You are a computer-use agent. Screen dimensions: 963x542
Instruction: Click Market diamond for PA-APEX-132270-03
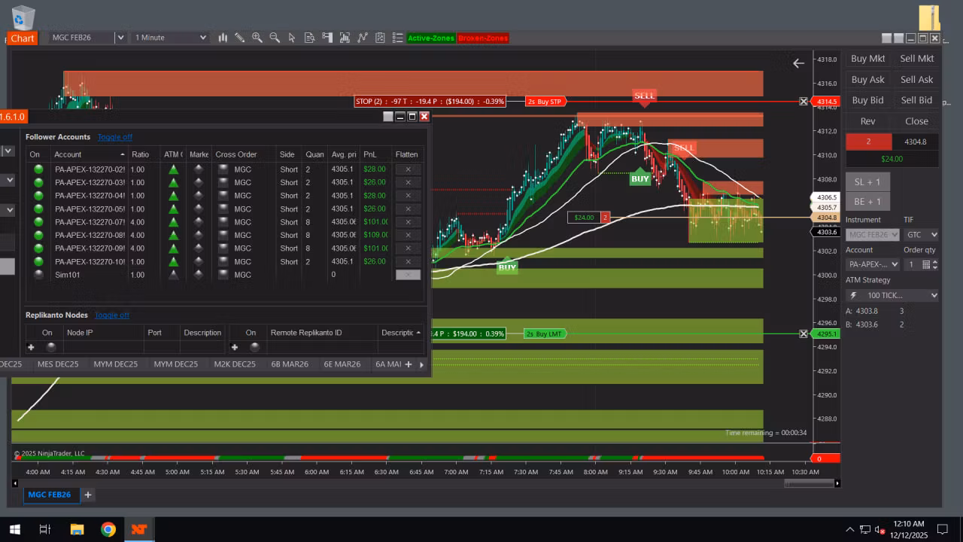click(199, 183)
